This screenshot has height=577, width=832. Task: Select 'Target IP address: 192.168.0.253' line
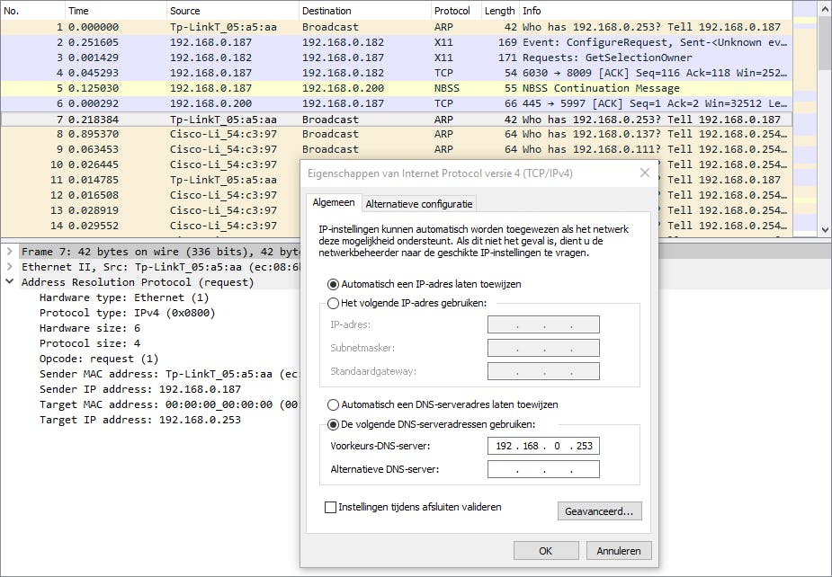pos(140,420)
